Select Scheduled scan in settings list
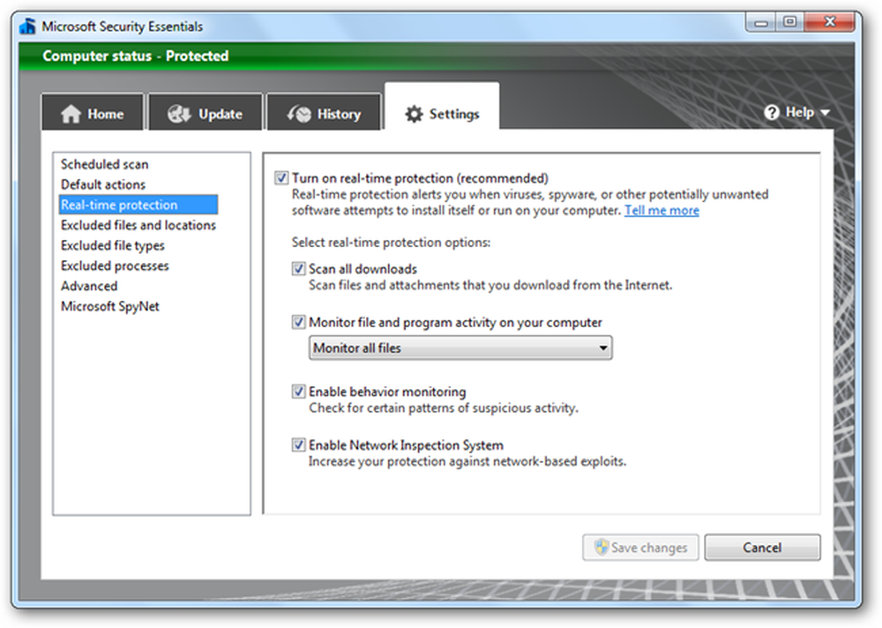 [x=105, y=164]
